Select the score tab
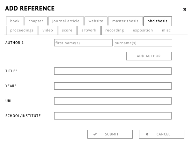 (x=67, y=30)
